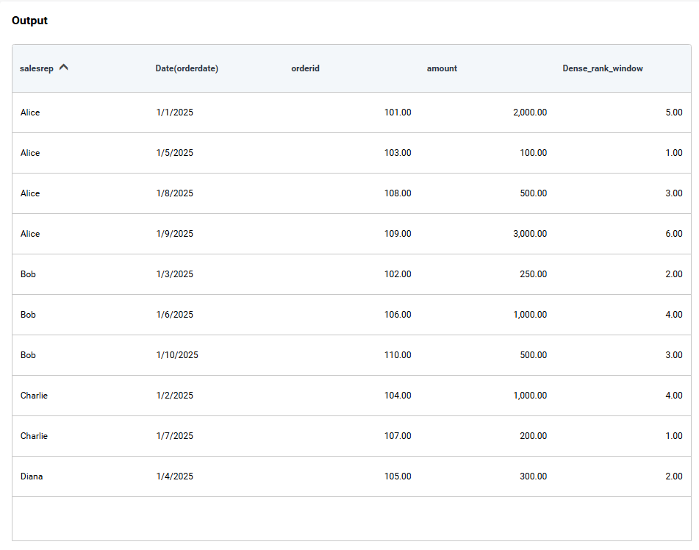This screenshot has height=550, width=699.
Task: Select the order ID 106.00 cell
Action: pos(398,315)
